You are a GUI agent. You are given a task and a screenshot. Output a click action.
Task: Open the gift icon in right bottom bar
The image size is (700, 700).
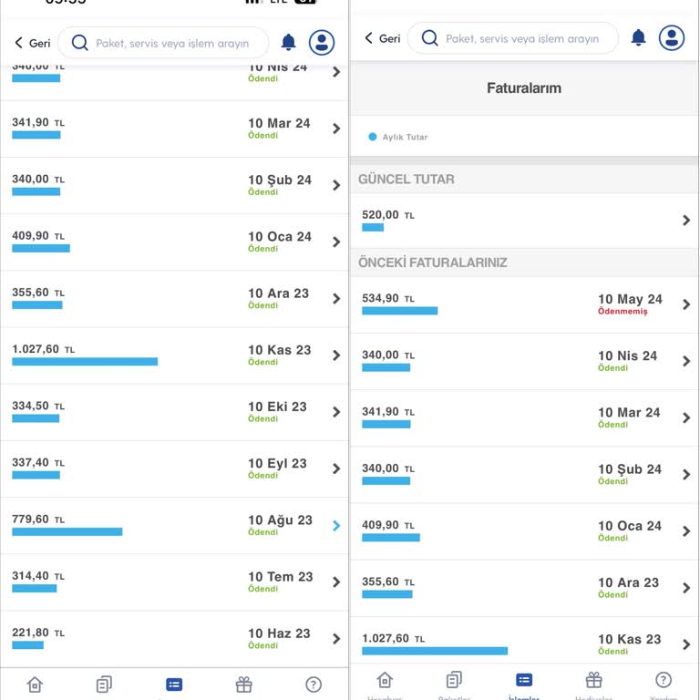point(593,680)
